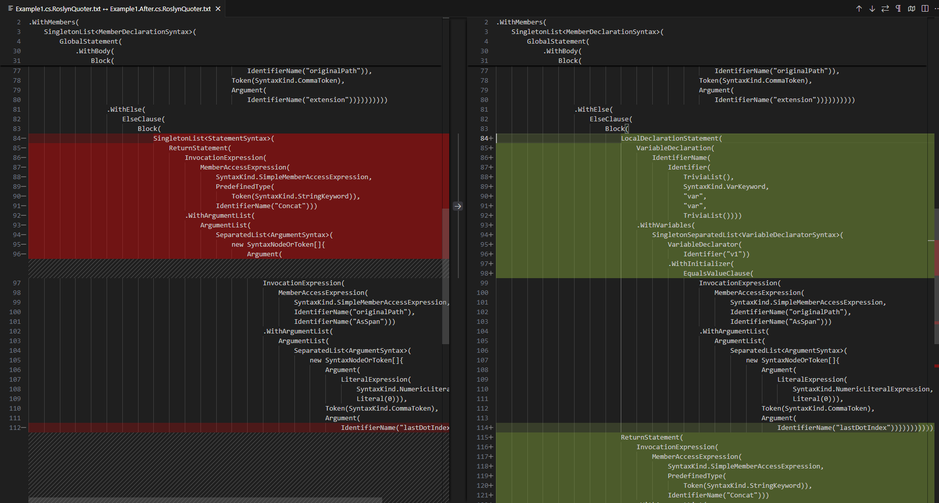The image size is (939, 503).
Task: Click right line Literal(0))), at 111
Action: coord(818,398)
